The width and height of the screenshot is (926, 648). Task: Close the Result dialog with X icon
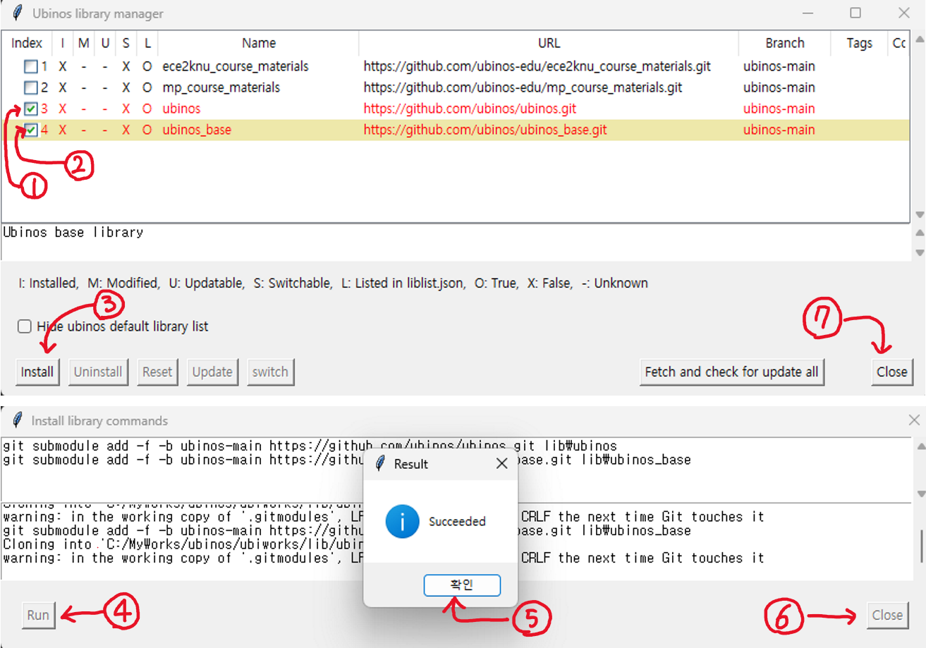pos(501,464)
